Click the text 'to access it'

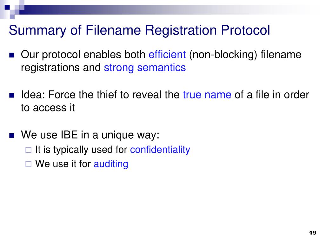click(48, 108)
